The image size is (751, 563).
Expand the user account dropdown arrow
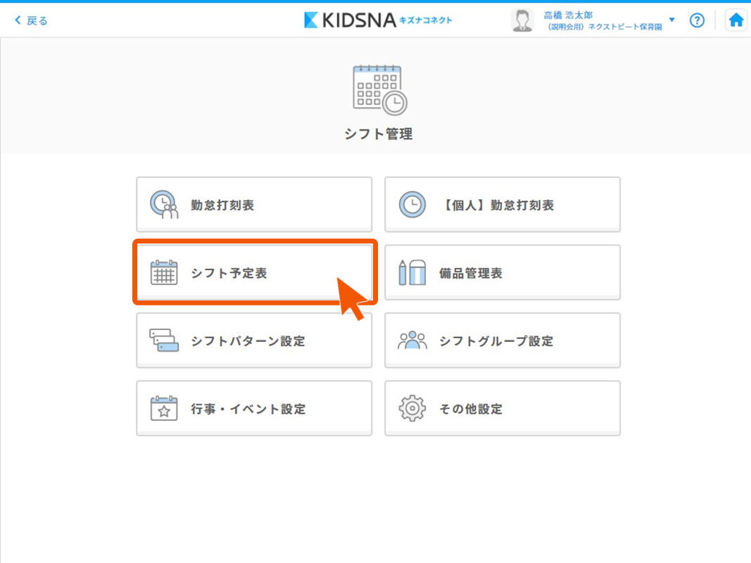tap(671, 20)
